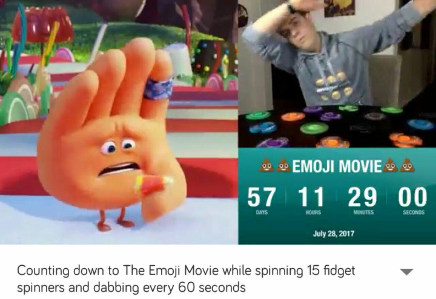Screen dimensions: 436x299
Task: Click the SECONDS label under 00
Action: pos(414,212)
